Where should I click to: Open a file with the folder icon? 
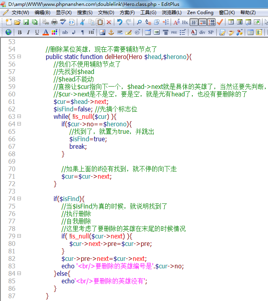coord(17,22)
